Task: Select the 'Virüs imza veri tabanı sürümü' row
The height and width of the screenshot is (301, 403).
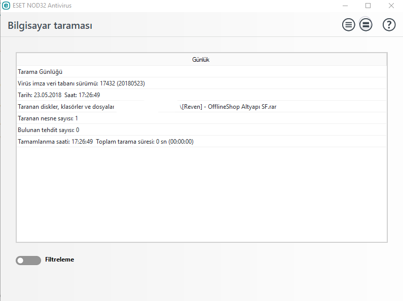Action: 202,83
